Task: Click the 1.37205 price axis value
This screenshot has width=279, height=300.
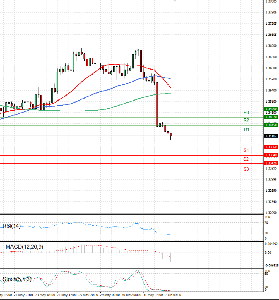Action: 271,23
